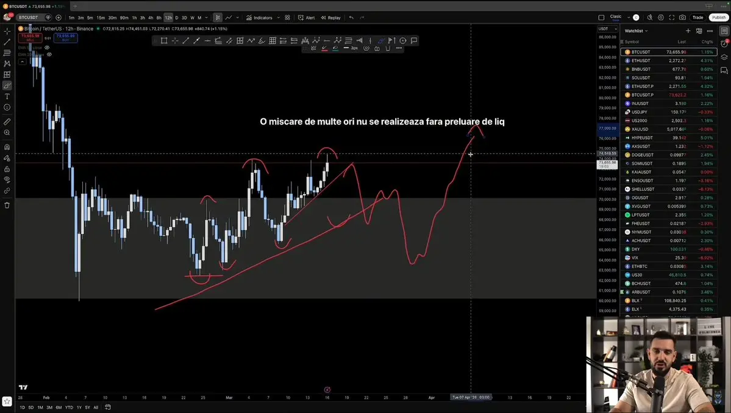
Task: Select the brush drawing tool
Action: (7, 85)
